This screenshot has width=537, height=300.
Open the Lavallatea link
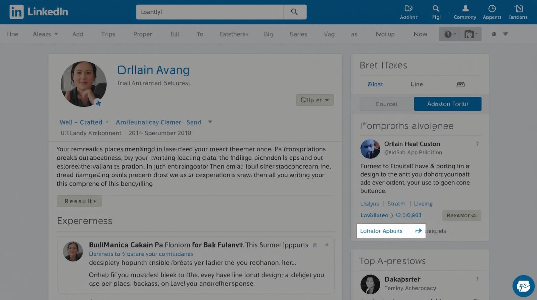click(374, 215)
